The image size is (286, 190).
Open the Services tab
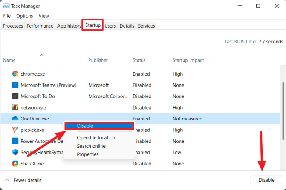[147, 26]
